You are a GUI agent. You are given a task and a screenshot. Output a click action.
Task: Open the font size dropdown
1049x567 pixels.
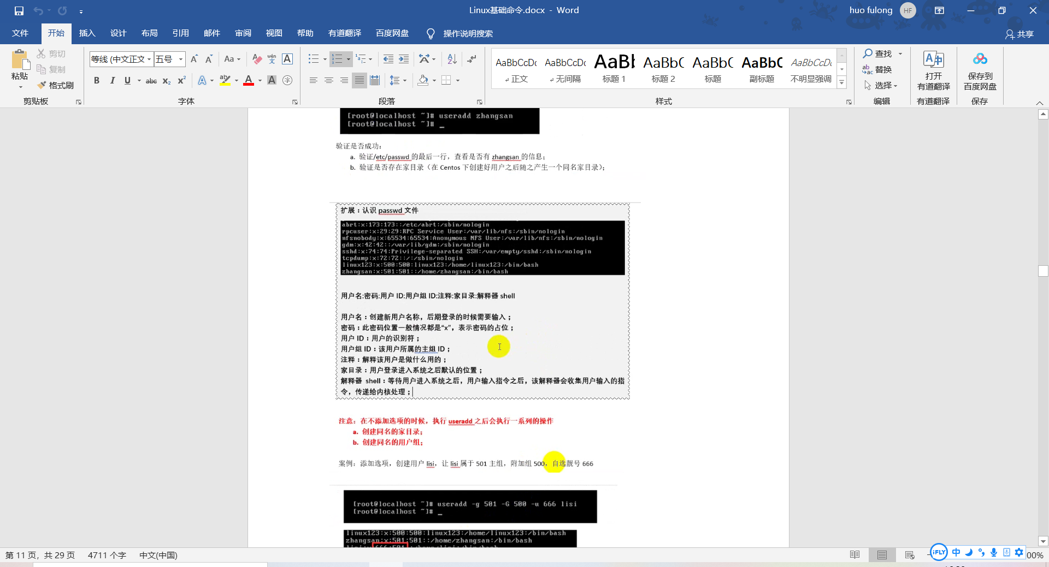coord(181,59)
